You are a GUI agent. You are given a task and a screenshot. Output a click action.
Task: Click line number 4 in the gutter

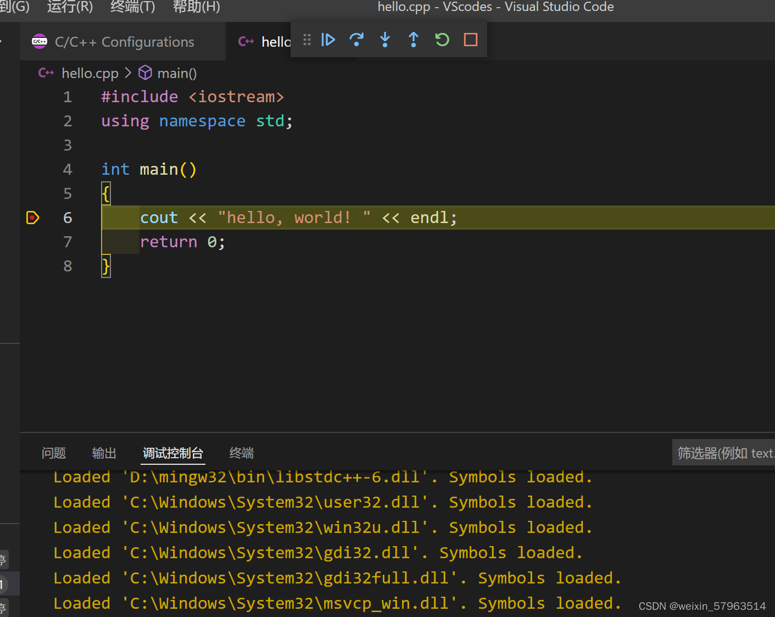click(x=68, y=170)
